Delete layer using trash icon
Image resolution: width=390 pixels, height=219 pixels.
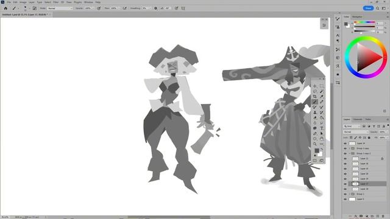[x=383, y=217]
